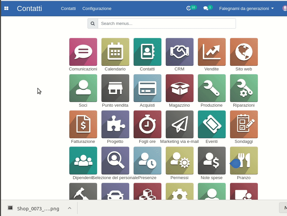Open the hammer app icon in bottom row
The height and width of the screenshot is (216, 287).
point(83,191)
